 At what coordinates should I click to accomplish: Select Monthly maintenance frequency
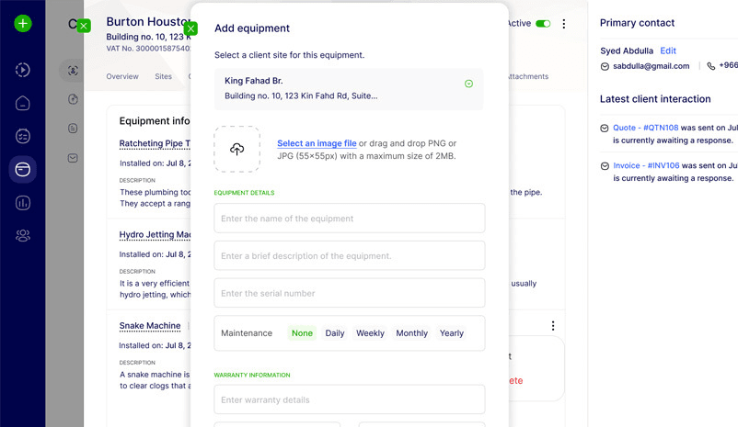(411, 333)
